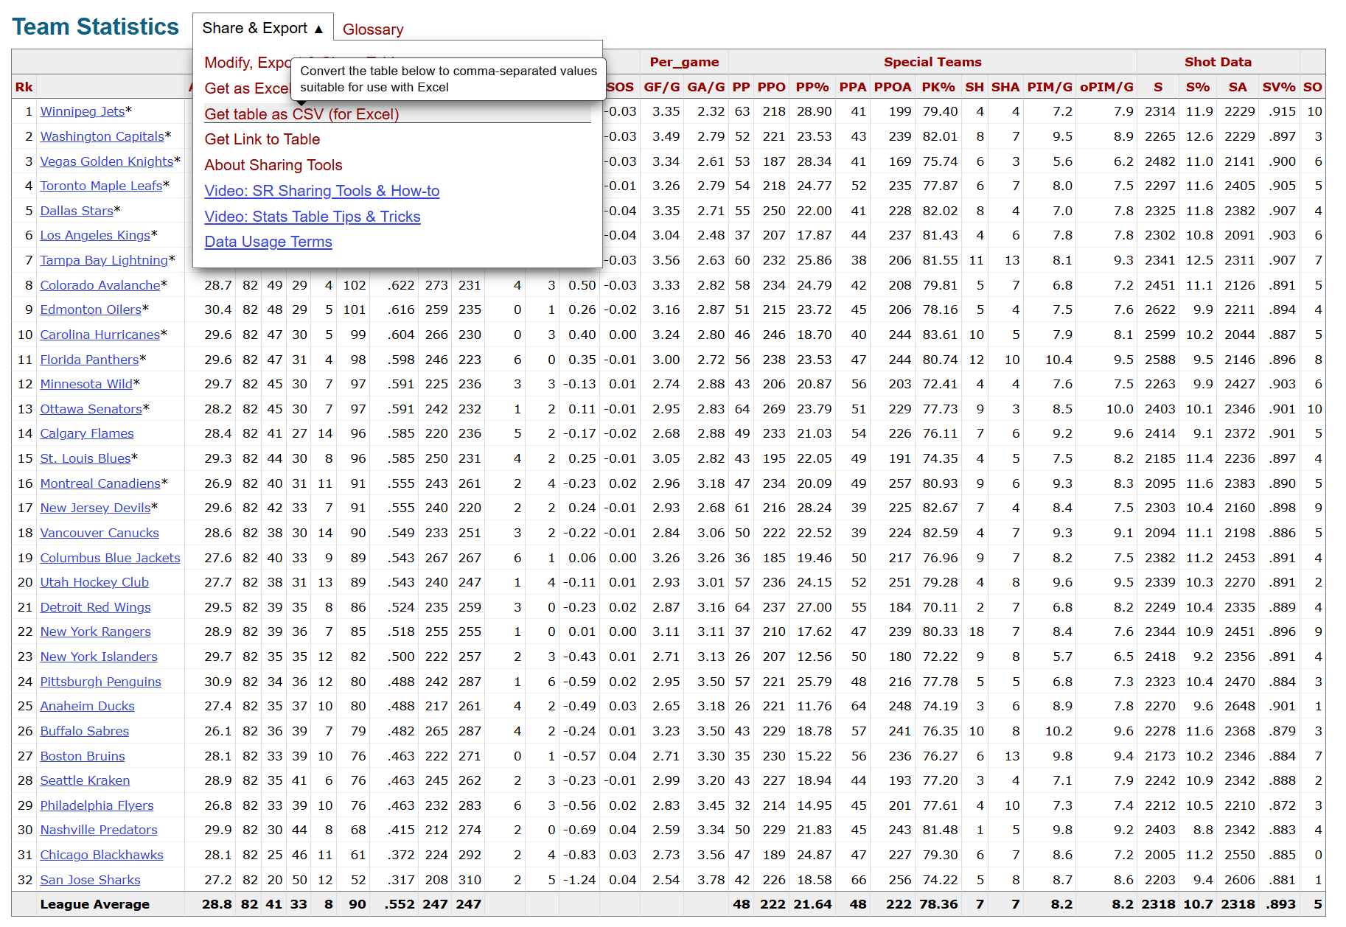Open Pittsburgh Penguins team page
1346x927 pixels.
100,682
